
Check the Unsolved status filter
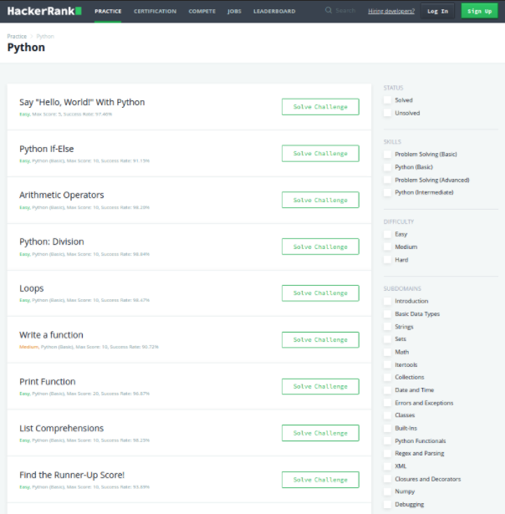coord(388,113)
